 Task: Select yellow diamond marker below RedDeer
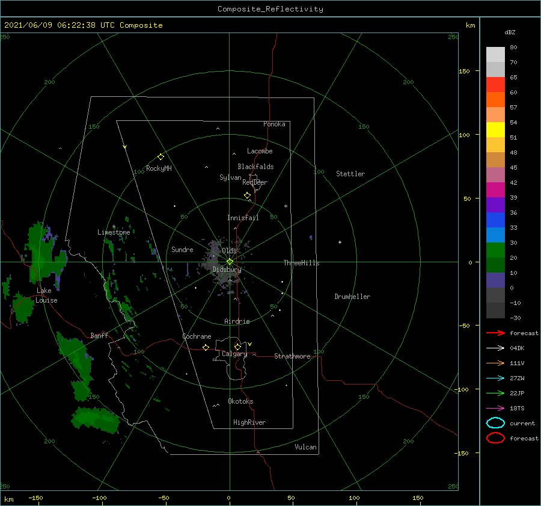pyautogui.click(x=247, y=195)
